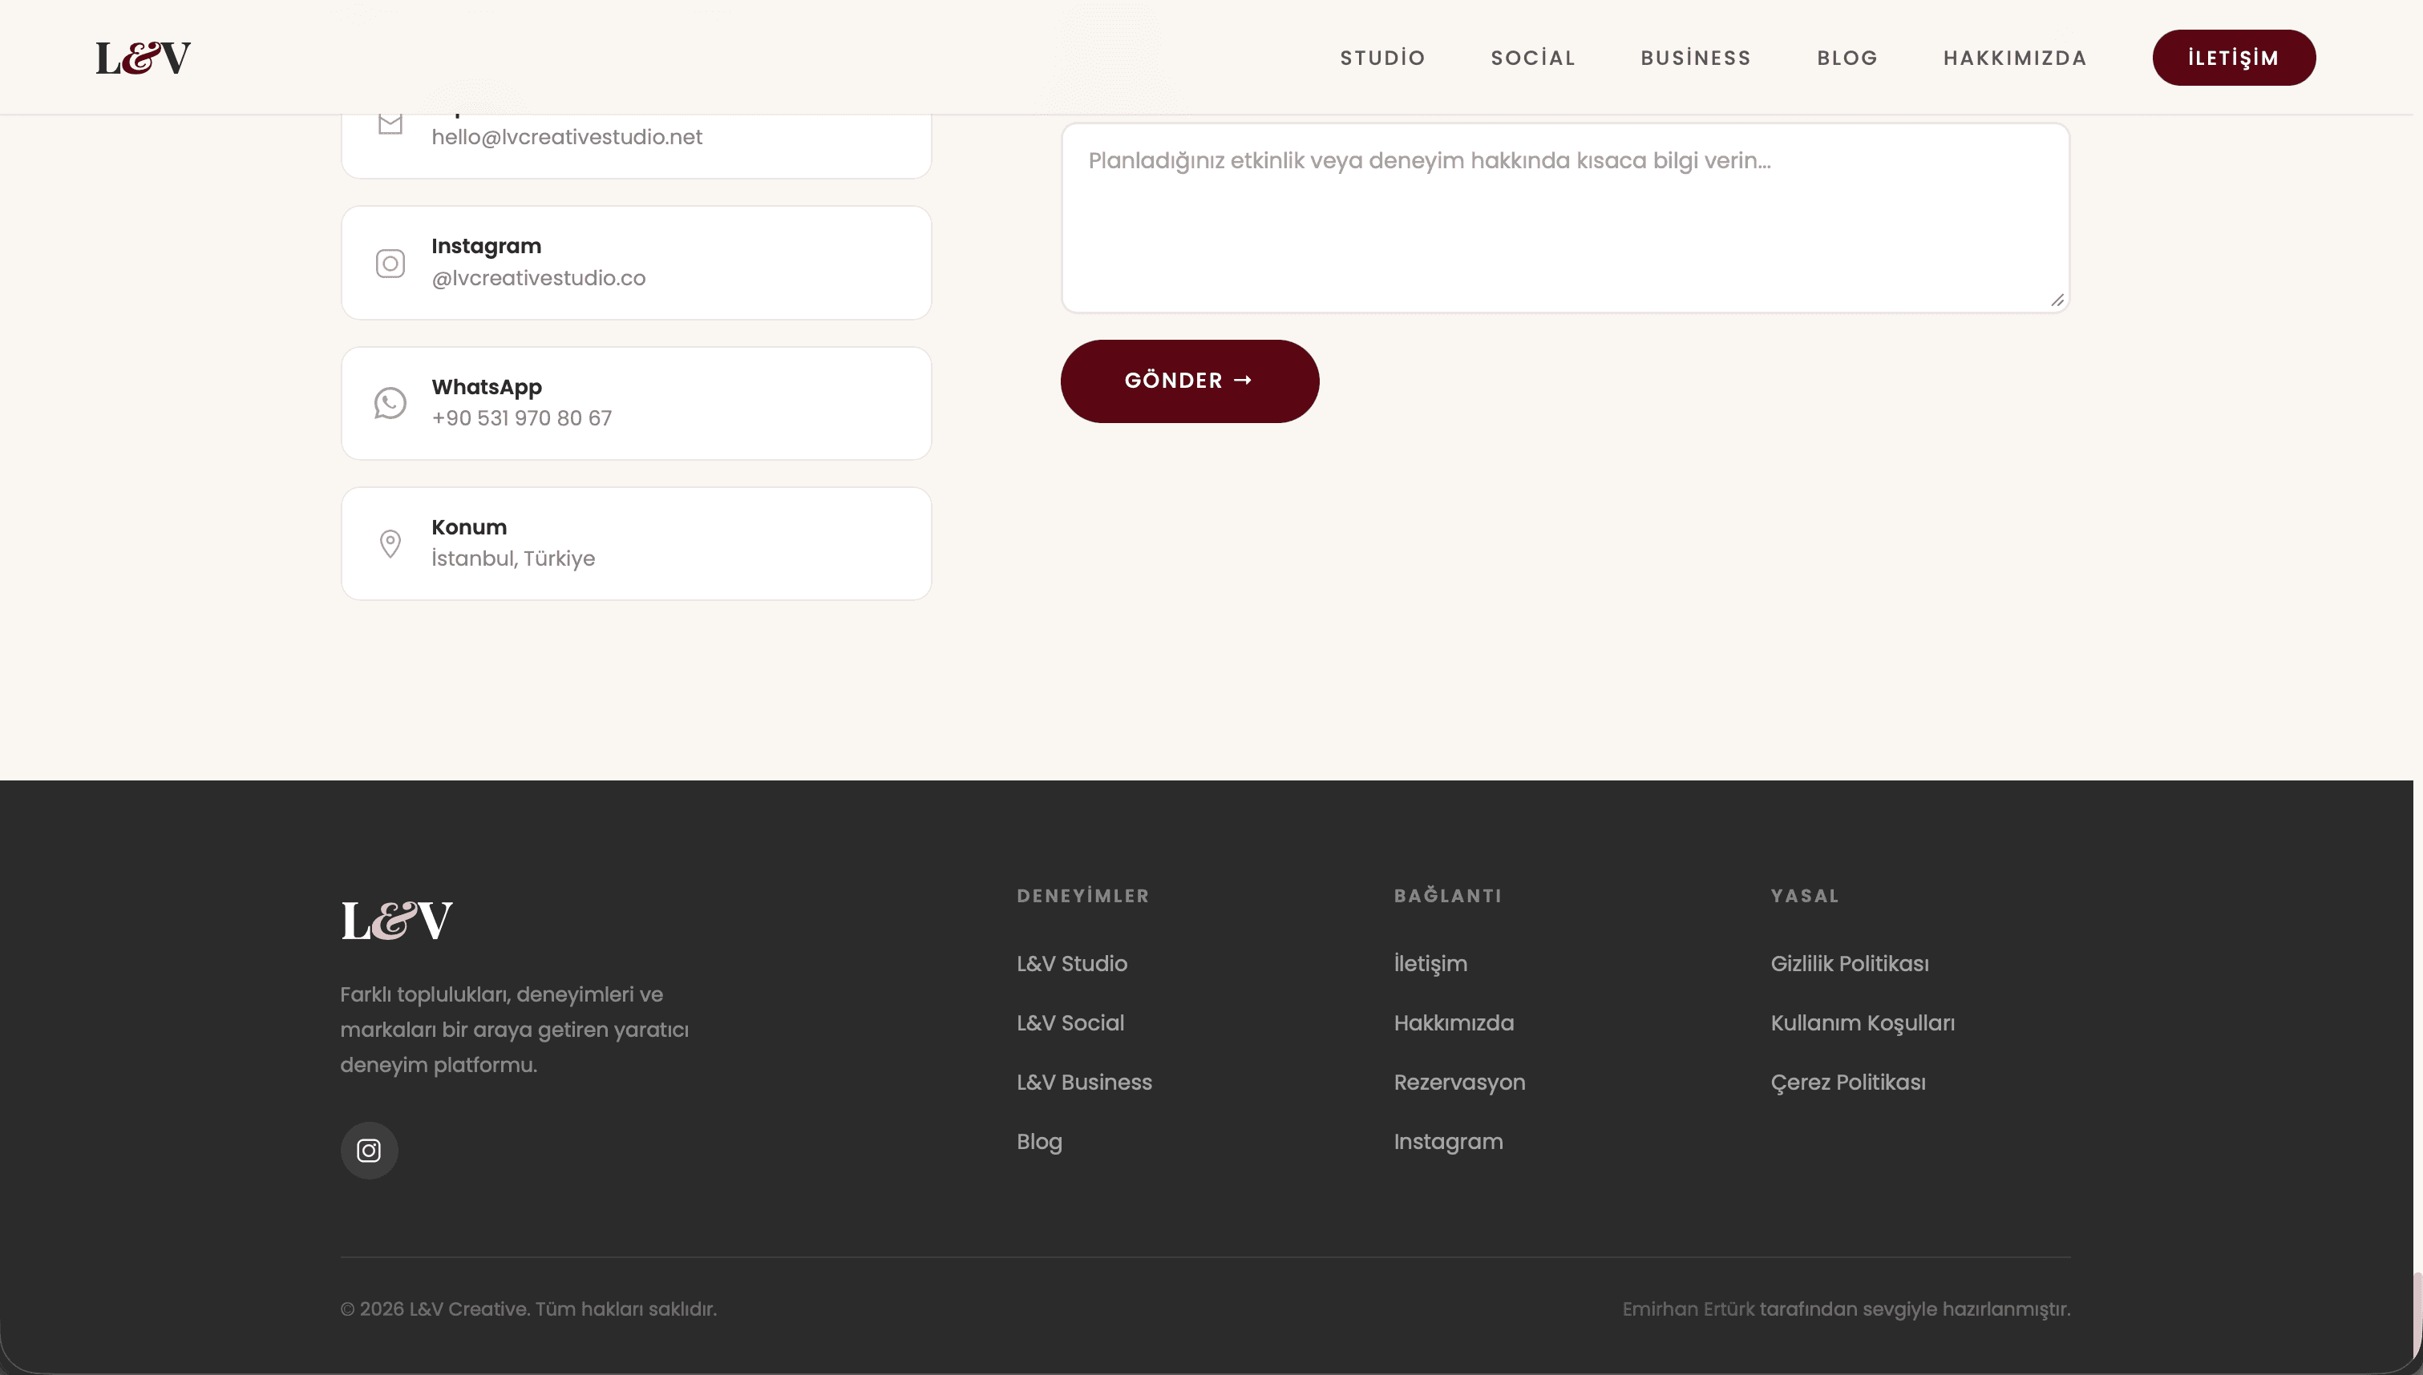Open the STUDİO navigation menu item

[x=1382, y=58]
